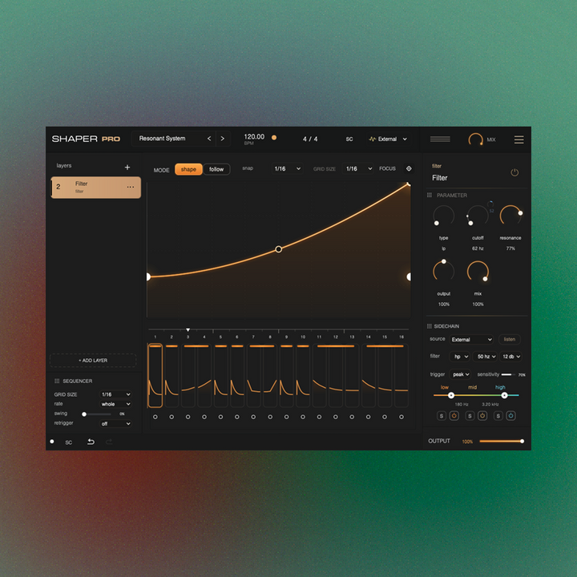This screenshot has width=577, height=577.
Task: Select the Filter layer in the layers list
Action: click(95, 188)
